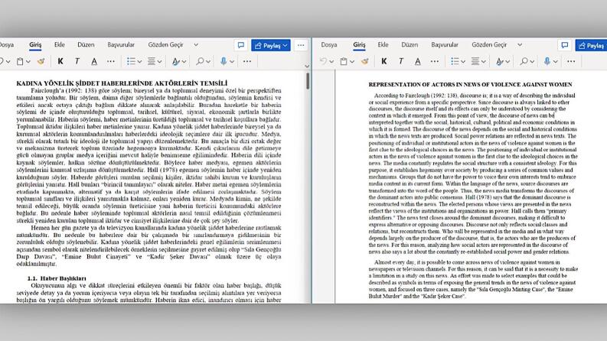Expand undo dropdown arrow in right window
The height and width of the screenshot is (341, 607).
pos(331,61)
